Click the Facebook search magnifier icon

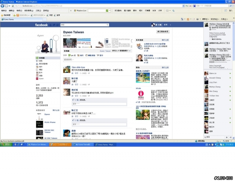pos(108,25)
